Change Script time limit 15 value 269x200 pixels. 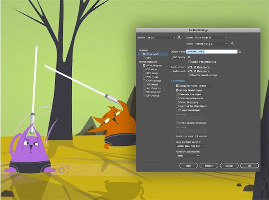point(196,136)
